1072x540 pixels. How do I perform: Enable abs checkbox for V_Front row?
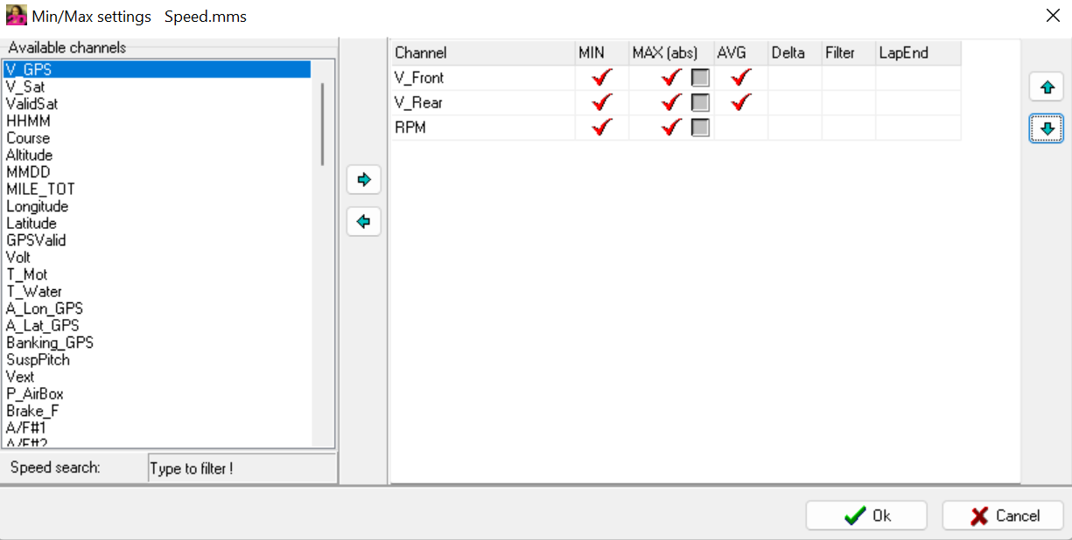[700, 78]
